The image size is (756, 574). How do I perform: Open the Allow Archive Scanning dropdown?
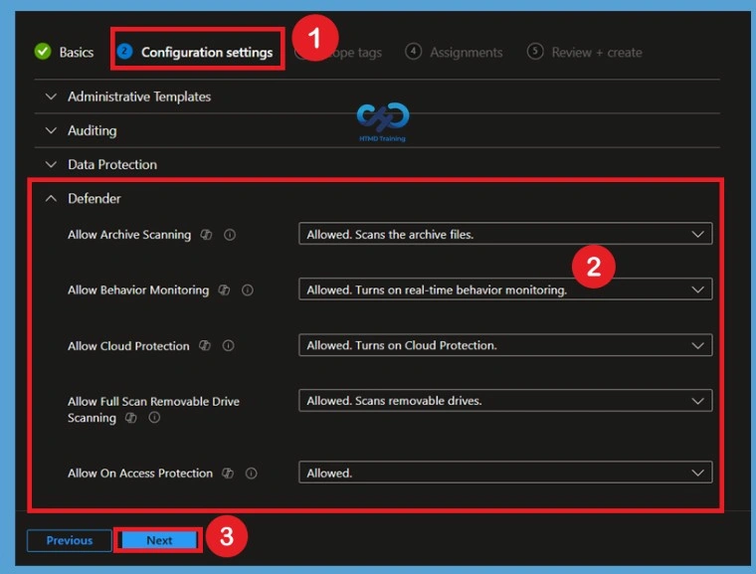(x=505, y=234)
